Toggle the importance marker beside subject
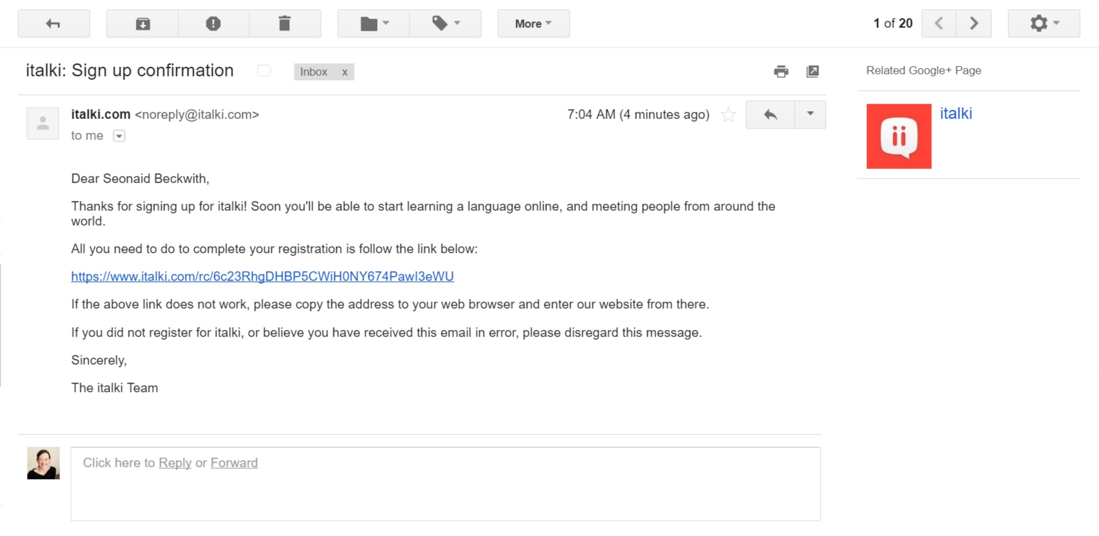 [264, 71]
